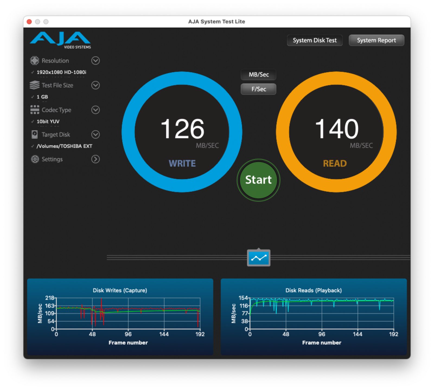434x390 pixels.
Task: Close the AJA System Test Lite window
Action: [29, 22]
